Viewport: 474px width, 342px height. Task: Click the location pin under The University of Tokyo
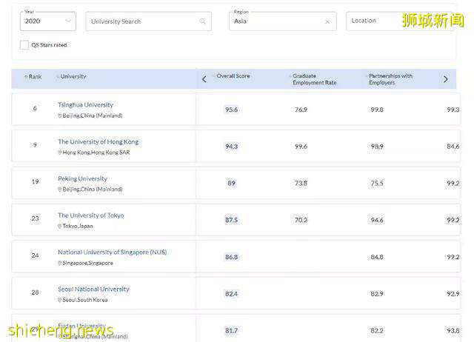tap(60, 227)
